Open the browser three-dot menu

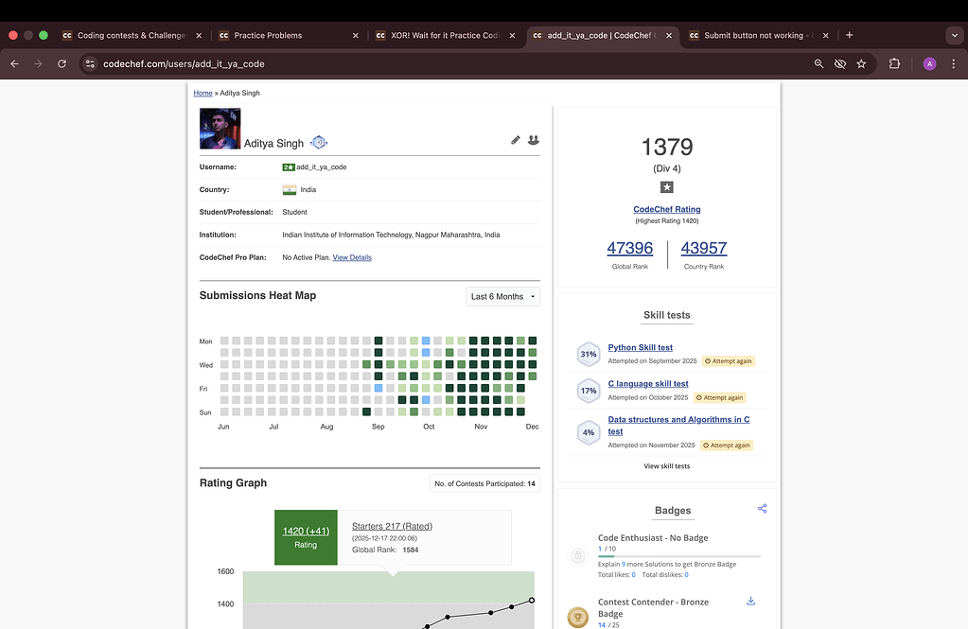click(956, 63)
